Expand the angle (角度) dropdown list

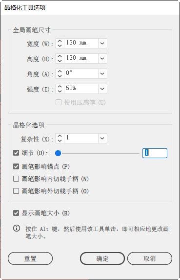pyautogui.click(x=102, y=73)
